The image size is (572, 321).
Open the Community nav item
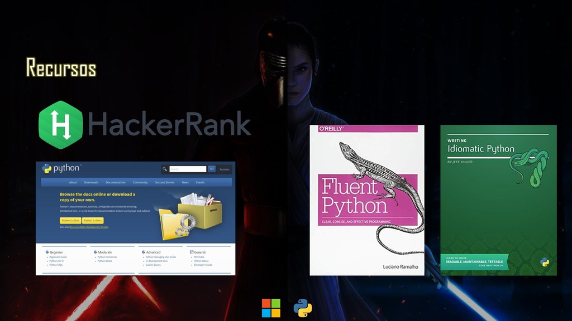tap(140, 182)
